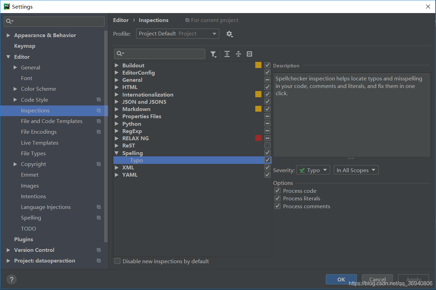Screen dimensions: 436x290
Task: Click the Editor breadcrumb link
Action: pos(121,20)
